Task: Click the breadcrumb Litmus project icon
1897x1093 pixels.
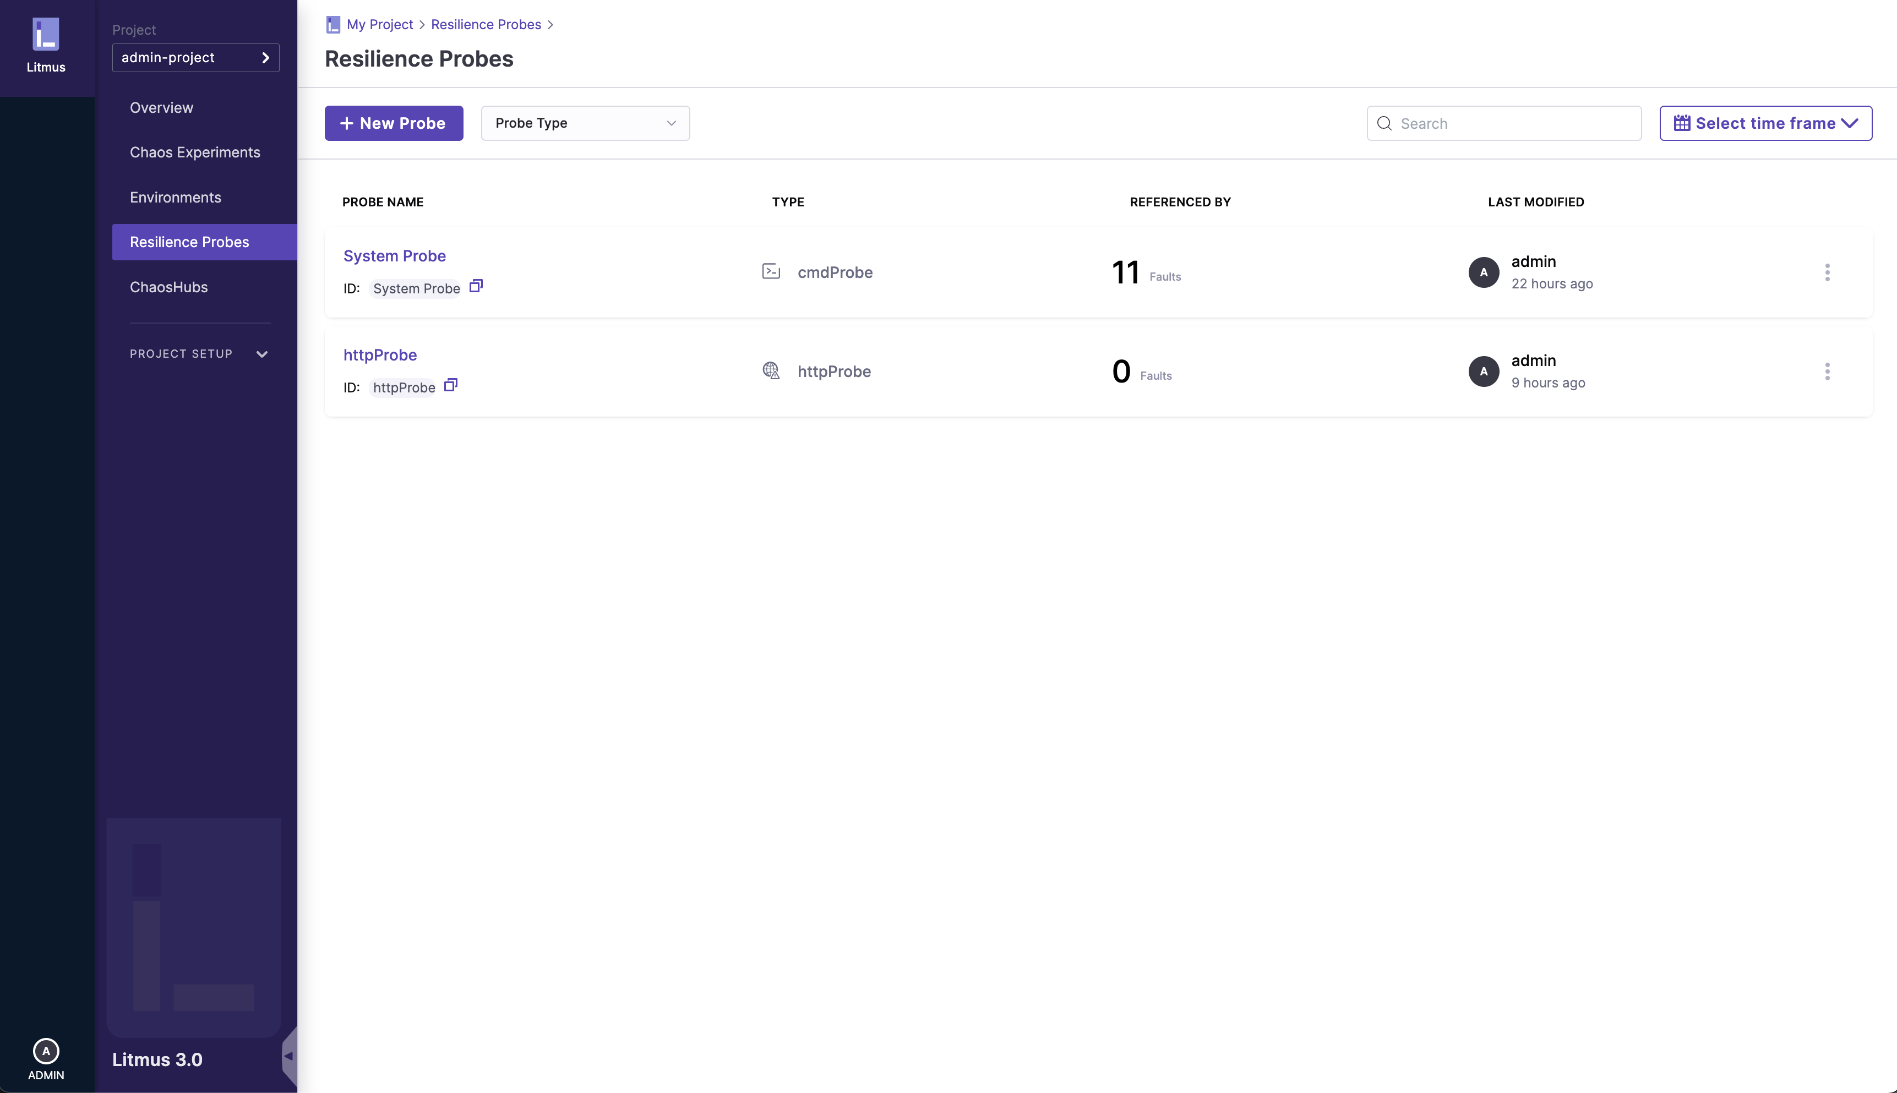Action: pyautogui.click(x=333, y=25)
